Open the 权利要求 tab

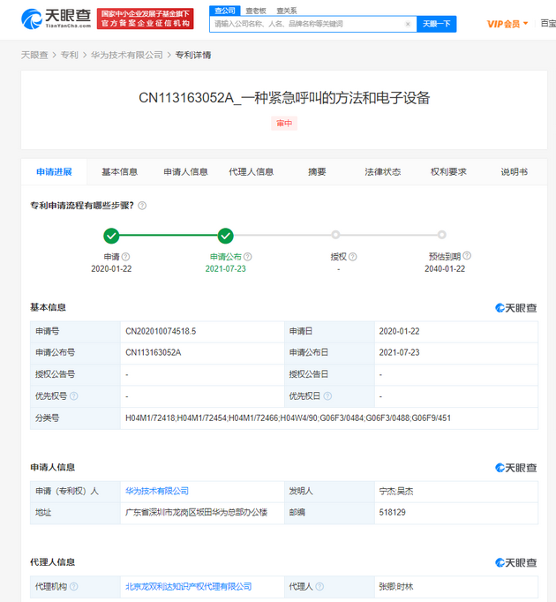[x=448, y=171]
